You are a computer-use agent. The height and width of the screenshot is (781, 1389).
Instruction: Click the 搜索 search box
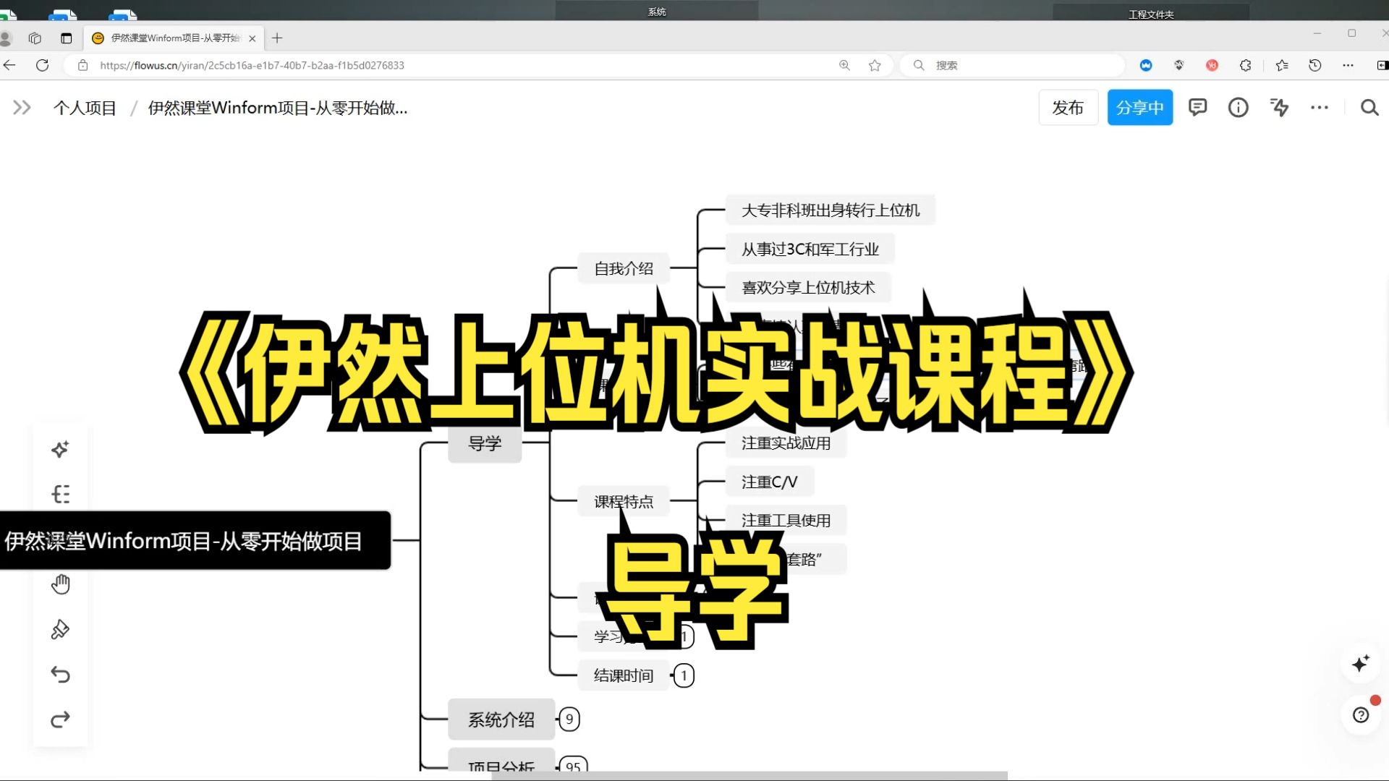pyautogui.click(x=1013, y=65)
